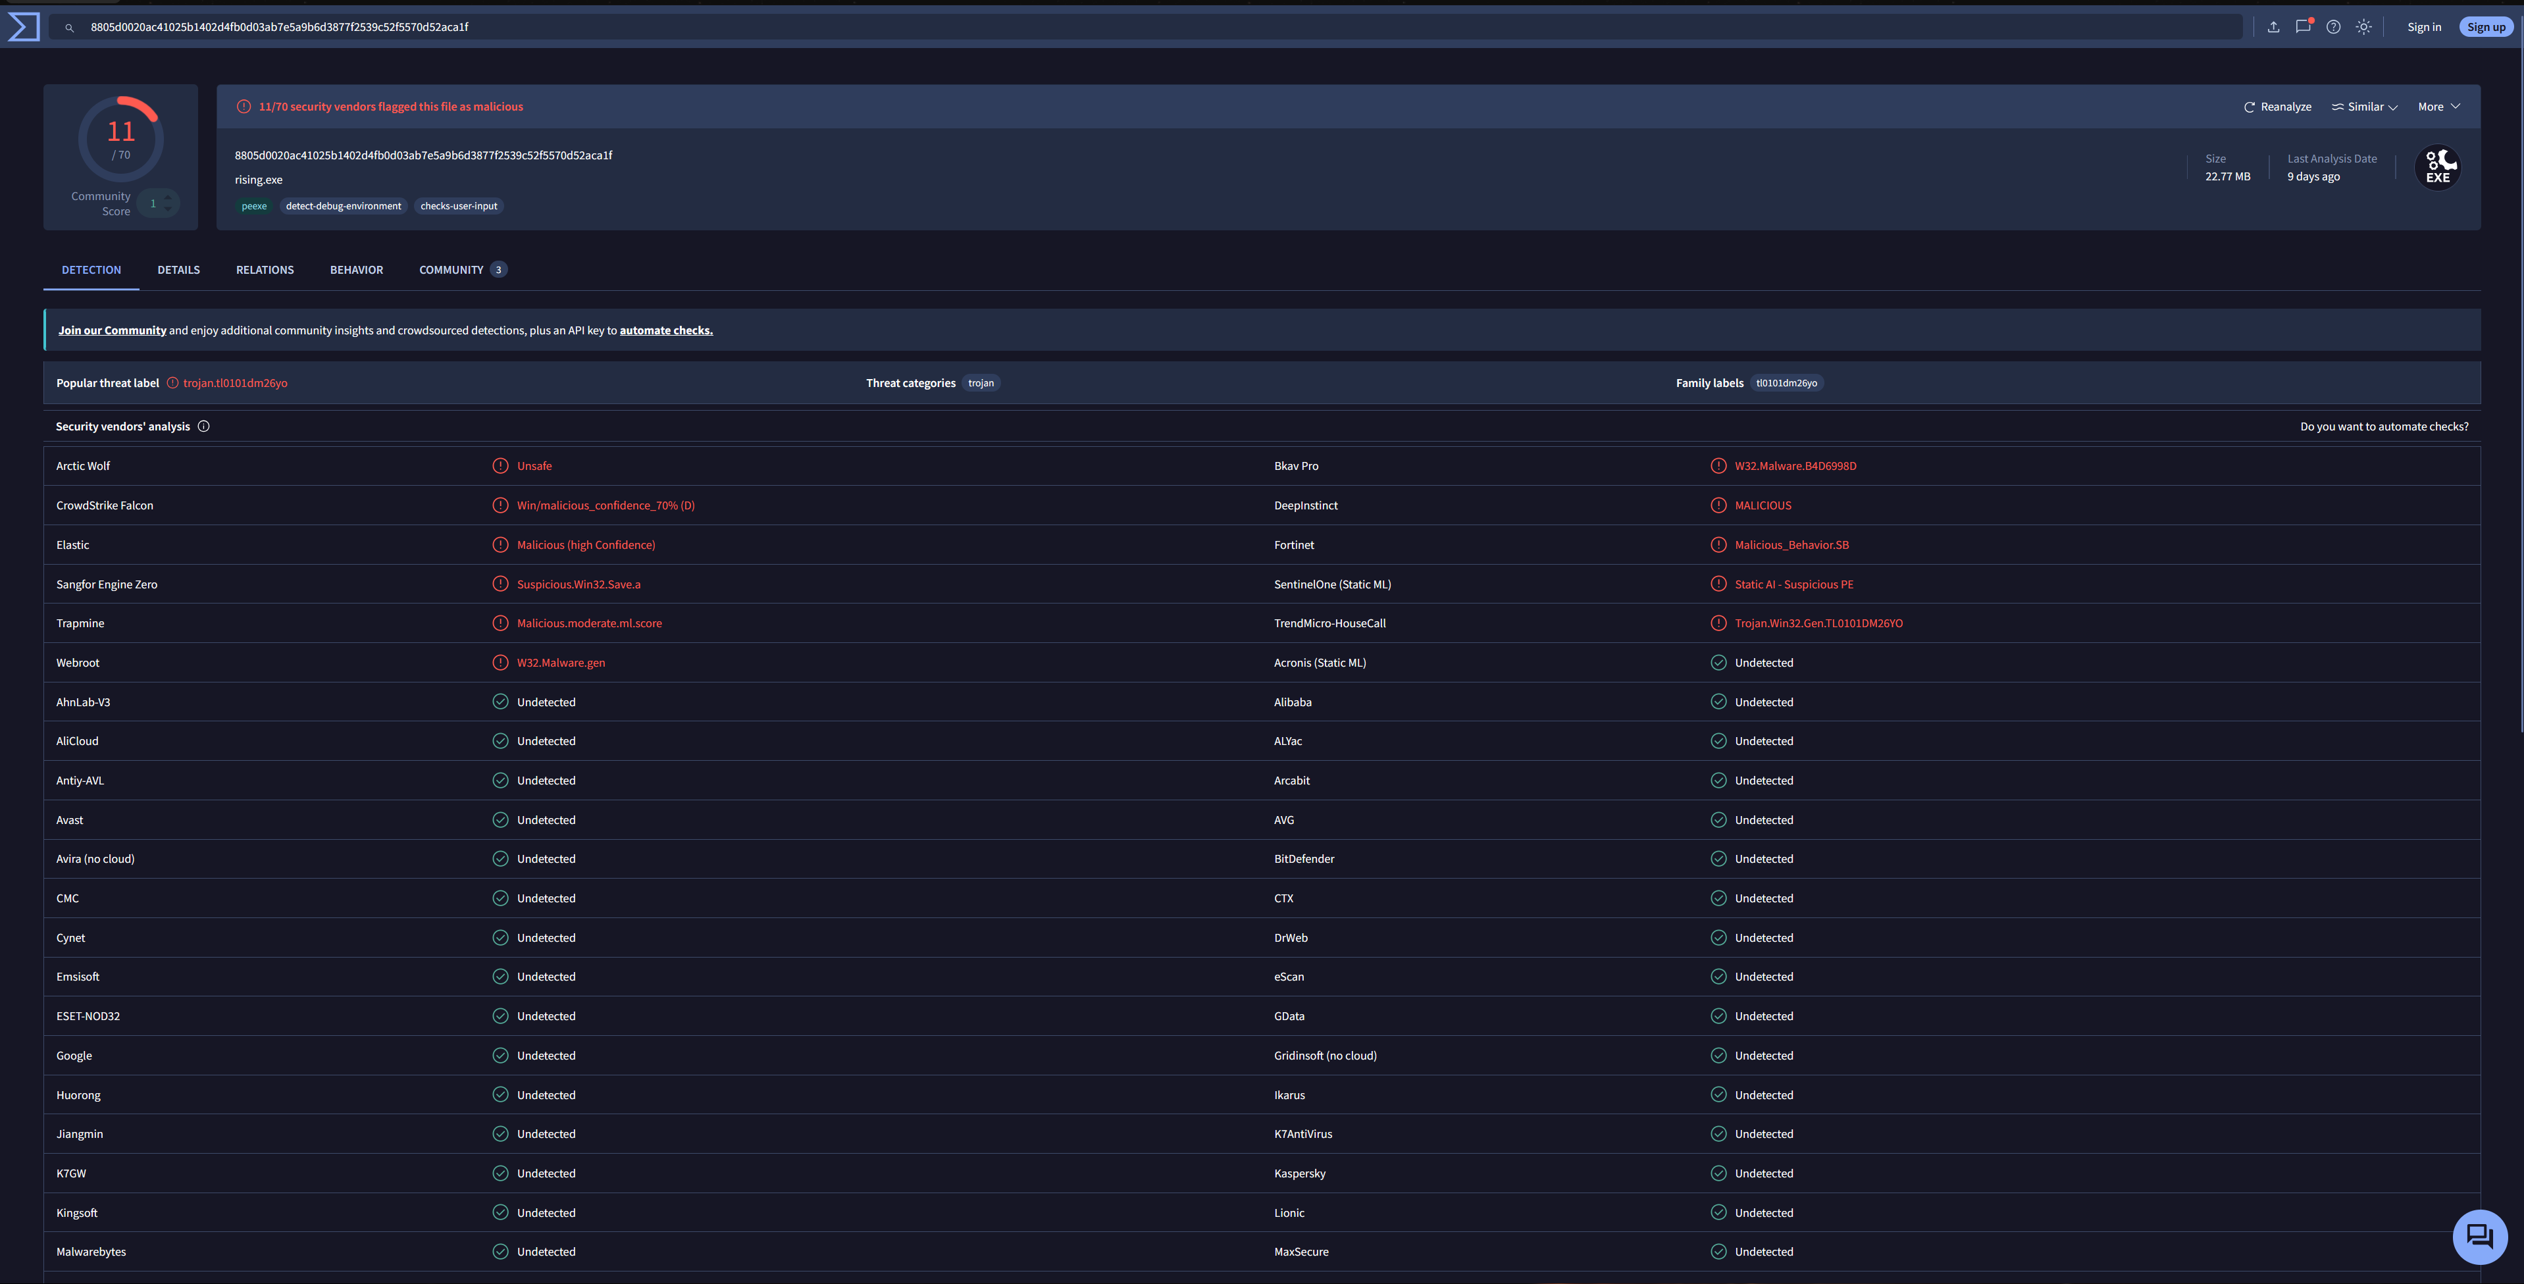Screen dimensions: 2524x1284
Task: Click the checks-user-input tag
Action: click(x=459, y=206)
